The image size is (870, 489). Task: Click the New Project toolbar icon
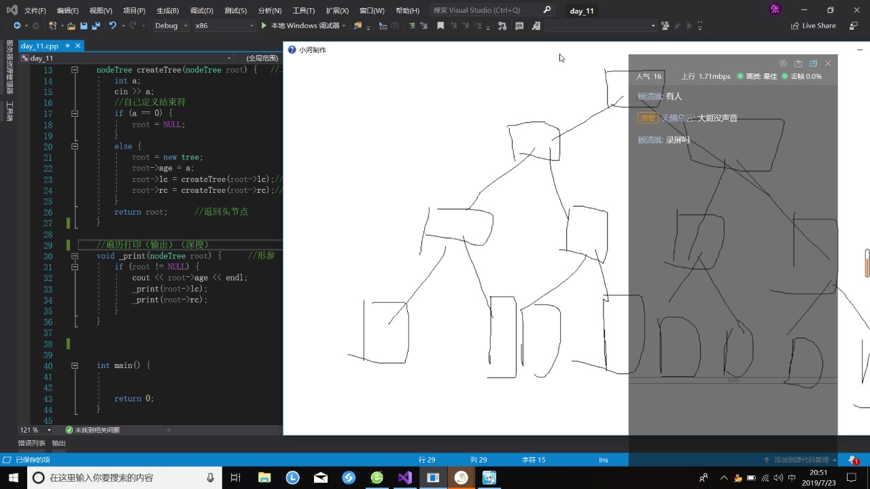pyautogui.click(x=53, y=26)
